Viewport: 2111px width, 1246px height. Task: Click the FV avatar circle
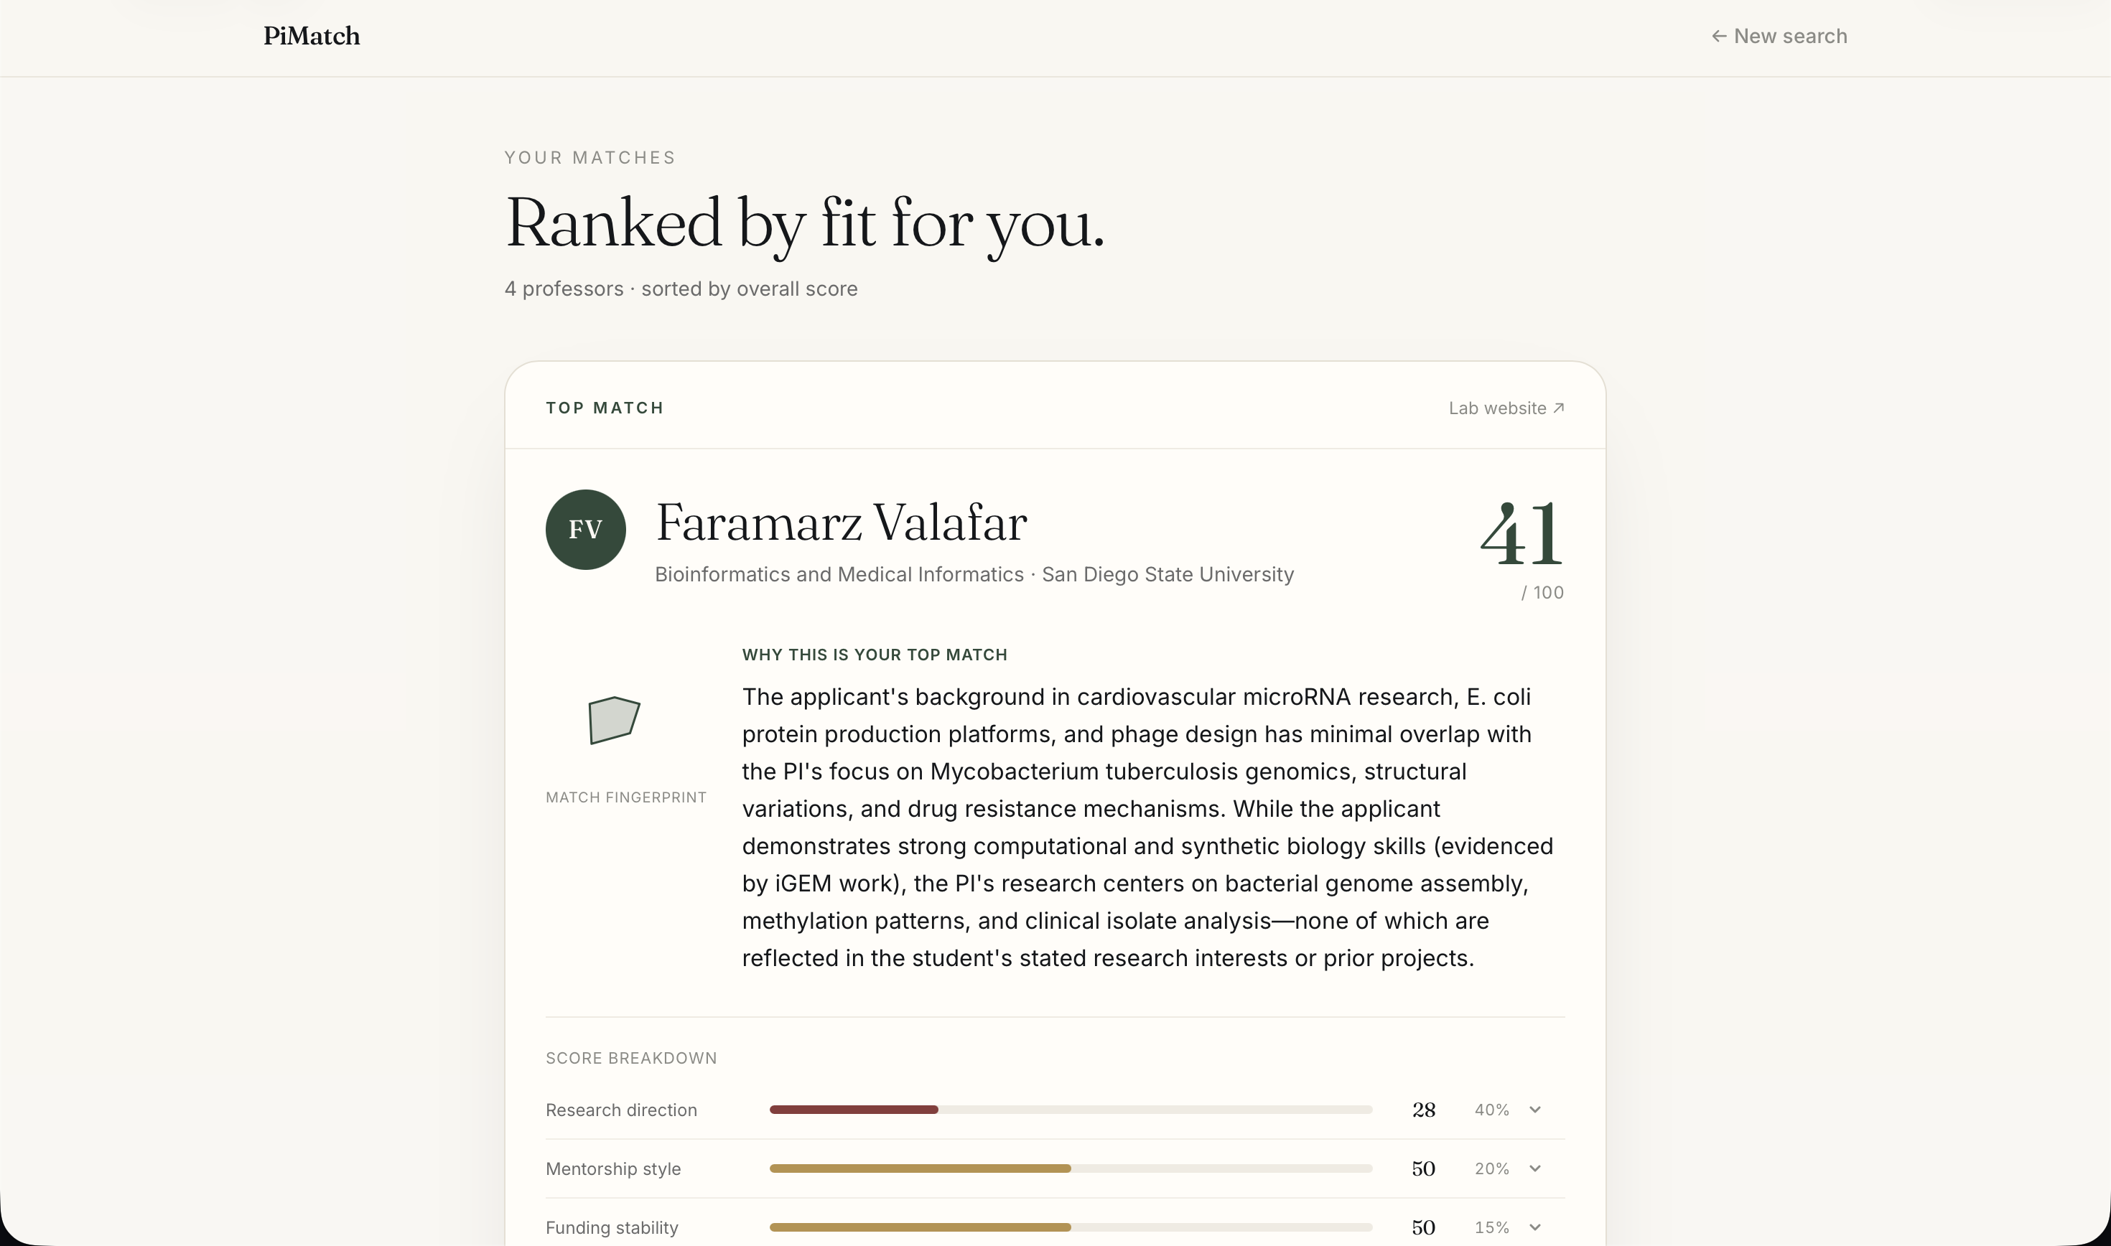click(x=585, y=530)
